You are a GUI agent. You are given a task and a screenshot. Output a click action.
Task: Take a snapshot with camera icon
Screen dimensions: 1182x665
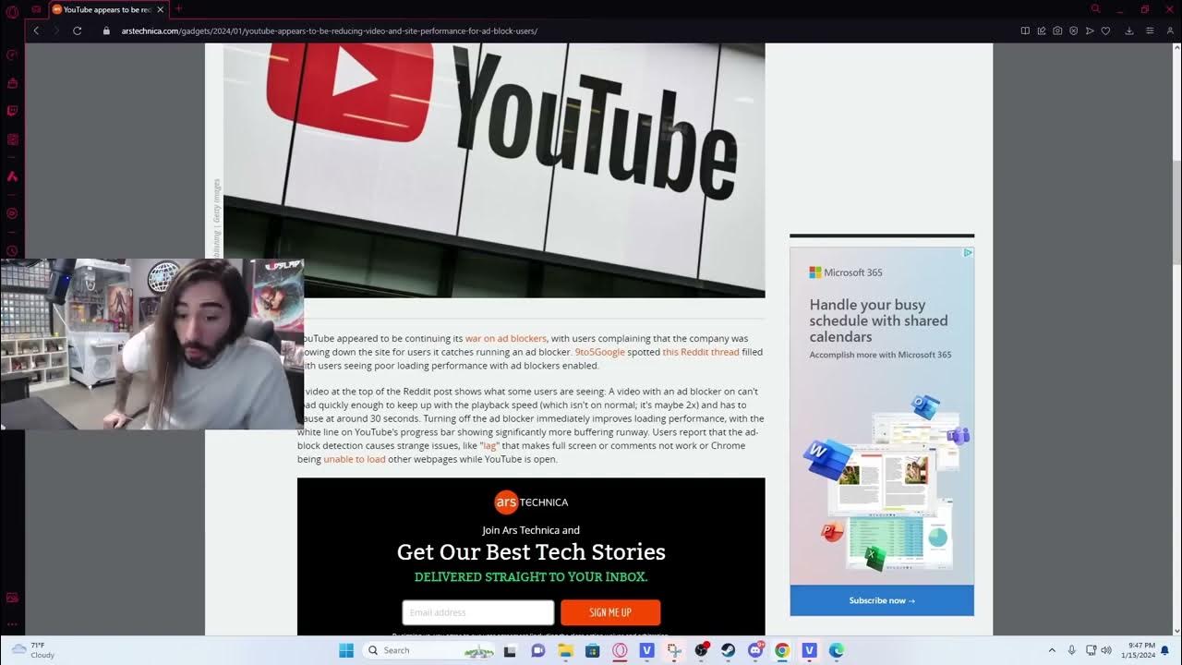point(1057,30)
